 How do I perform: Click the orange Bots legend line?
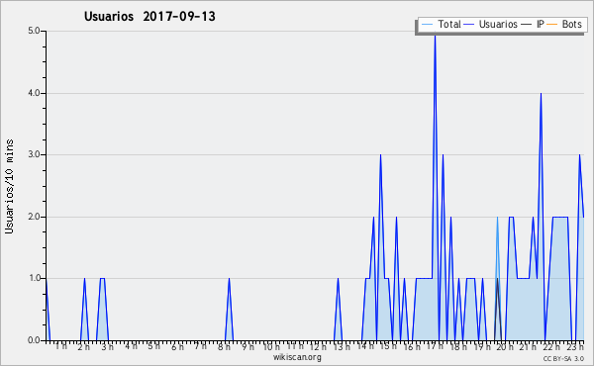click(x=552, y=25)
